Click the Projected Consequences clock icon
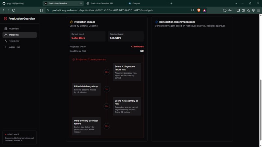262x147 pixels. pos(73,59)
